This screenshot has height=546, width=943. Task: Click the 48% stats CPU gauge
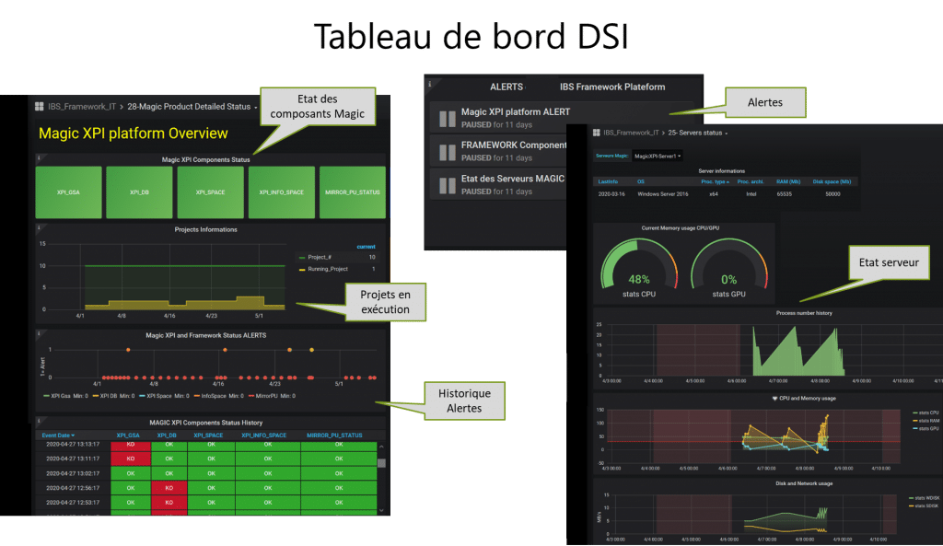point(639,268)
